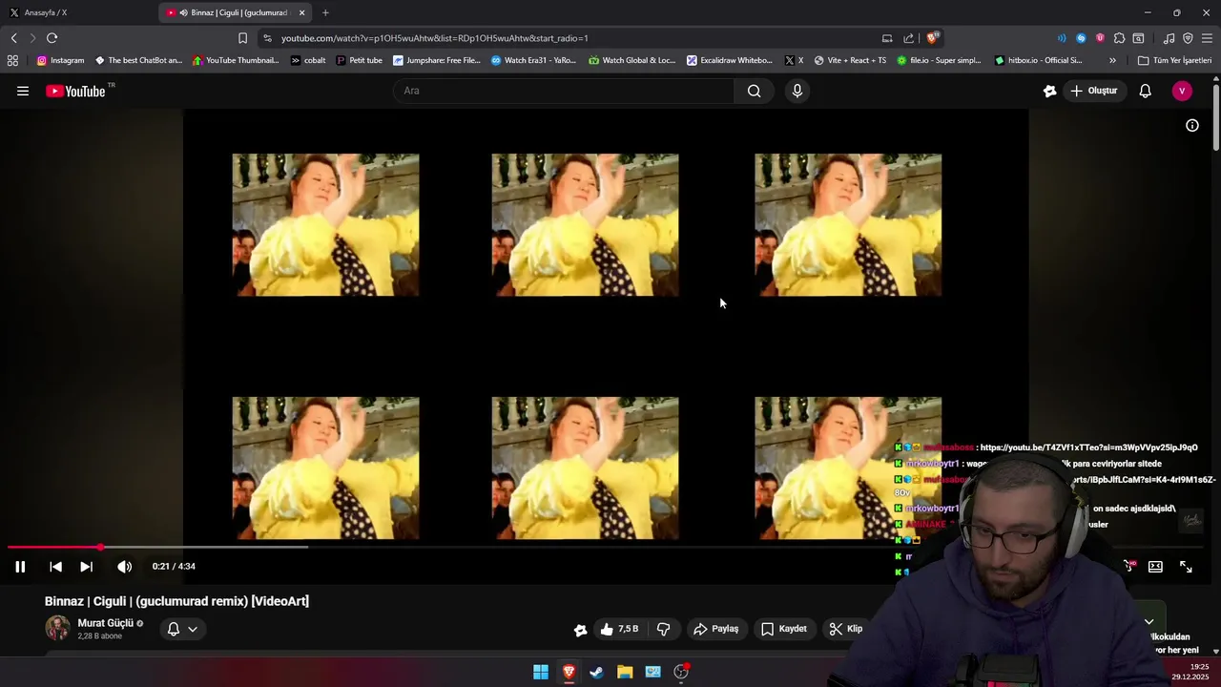Like the video with thumbs up
The width and height of the screenshot is (1221, 687).
point(618,629)
